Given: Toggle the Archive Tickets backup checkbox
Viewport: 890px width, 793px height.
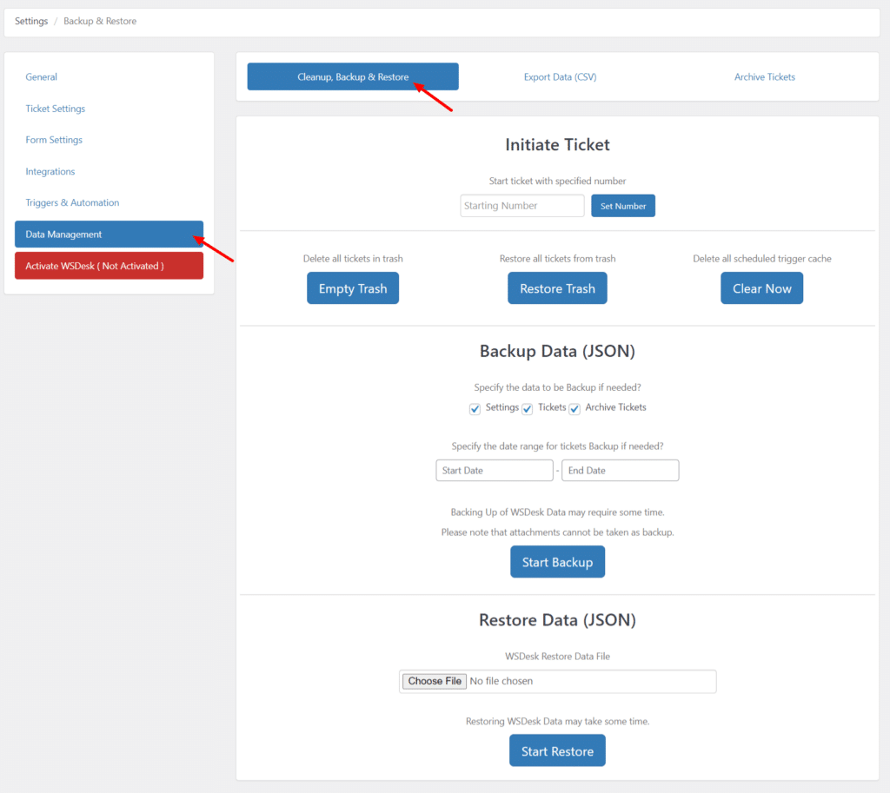Looking at the screenshot, I should point(575,408).
